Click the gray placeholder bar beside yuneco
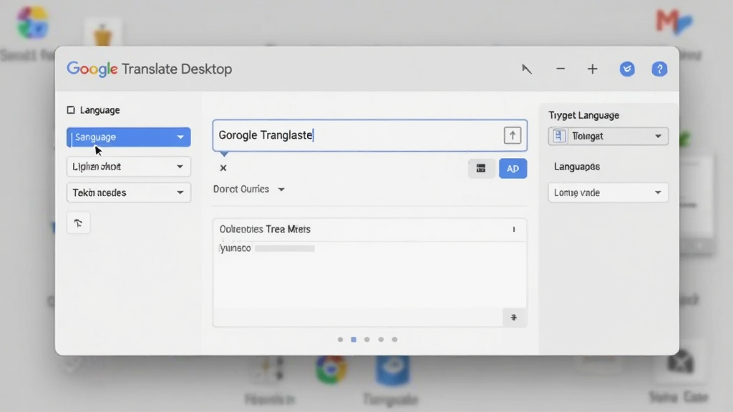 285,248
